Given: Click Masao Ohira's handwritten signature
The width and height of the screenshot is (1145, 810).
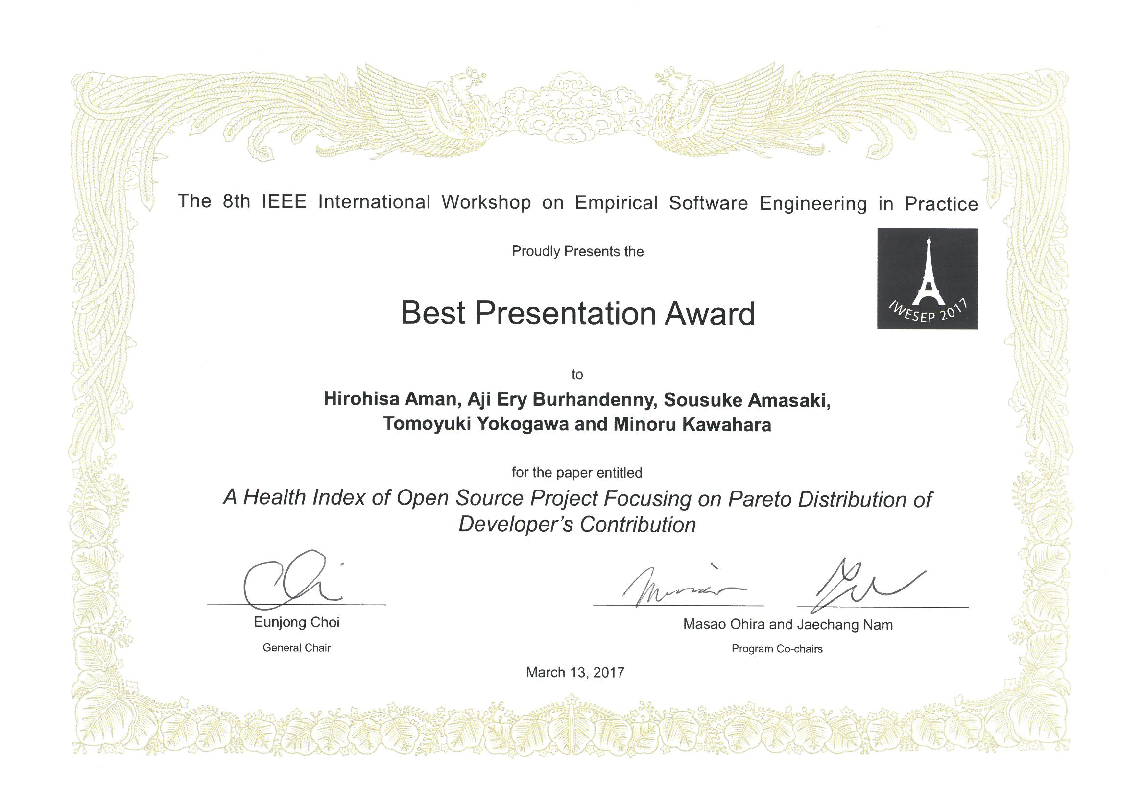Looking at the screenshot, I should coord(684,586).
